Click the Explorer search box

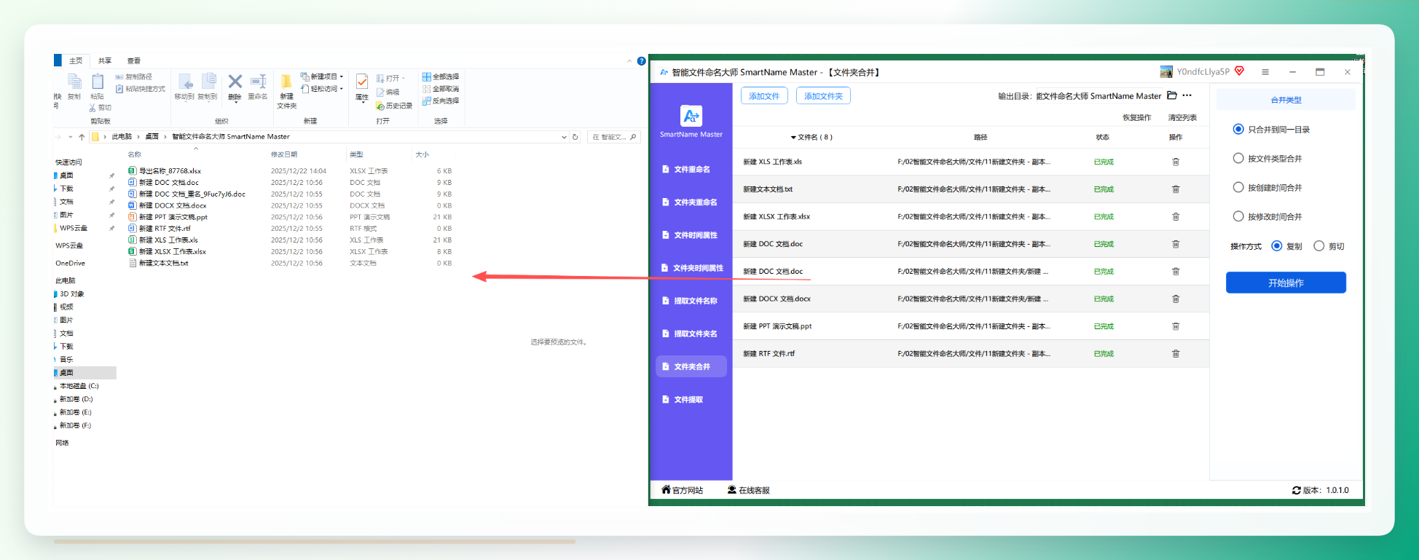pos(614,137)
